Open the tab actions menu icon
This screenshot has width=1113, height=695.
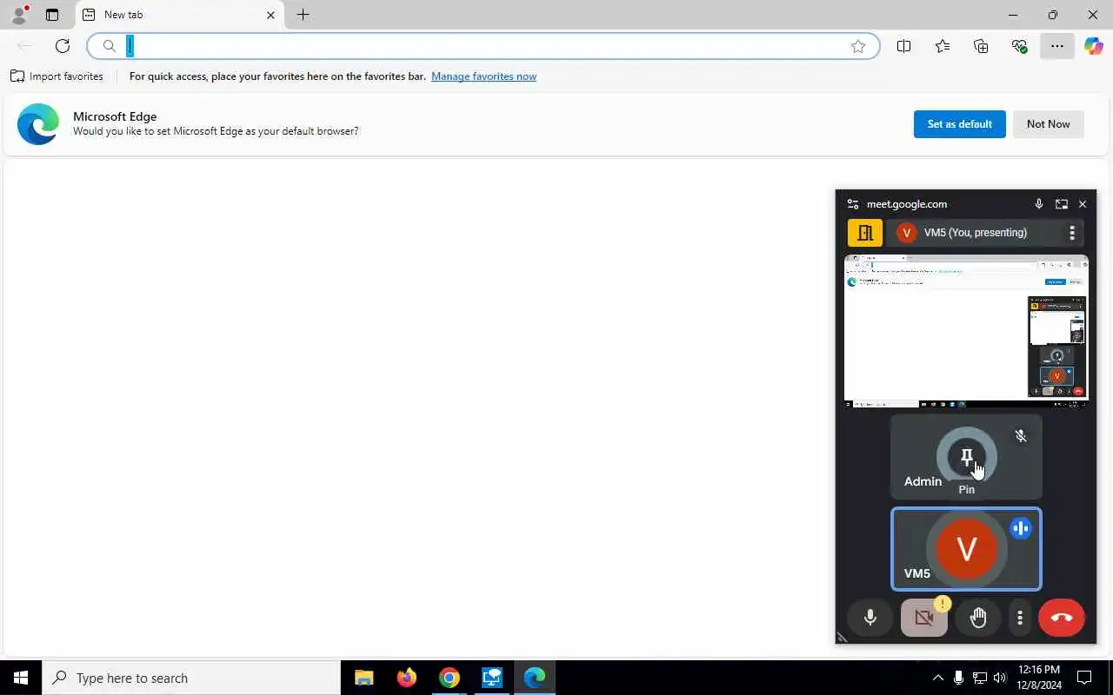pos(52,15)
